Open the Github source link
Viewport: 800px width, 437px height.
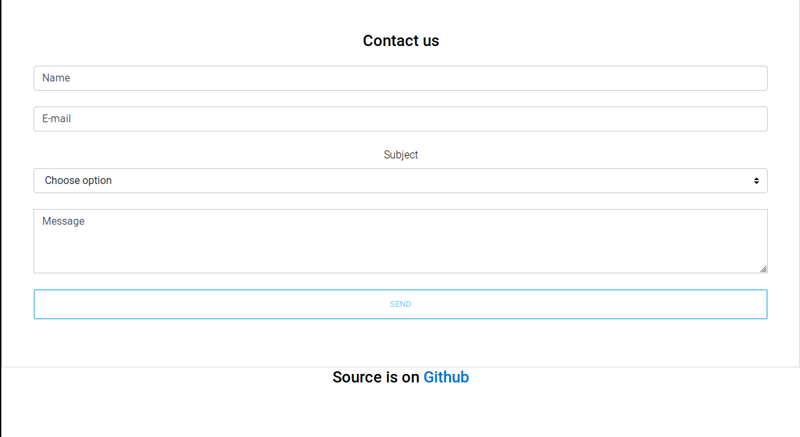tap(446, 377)
